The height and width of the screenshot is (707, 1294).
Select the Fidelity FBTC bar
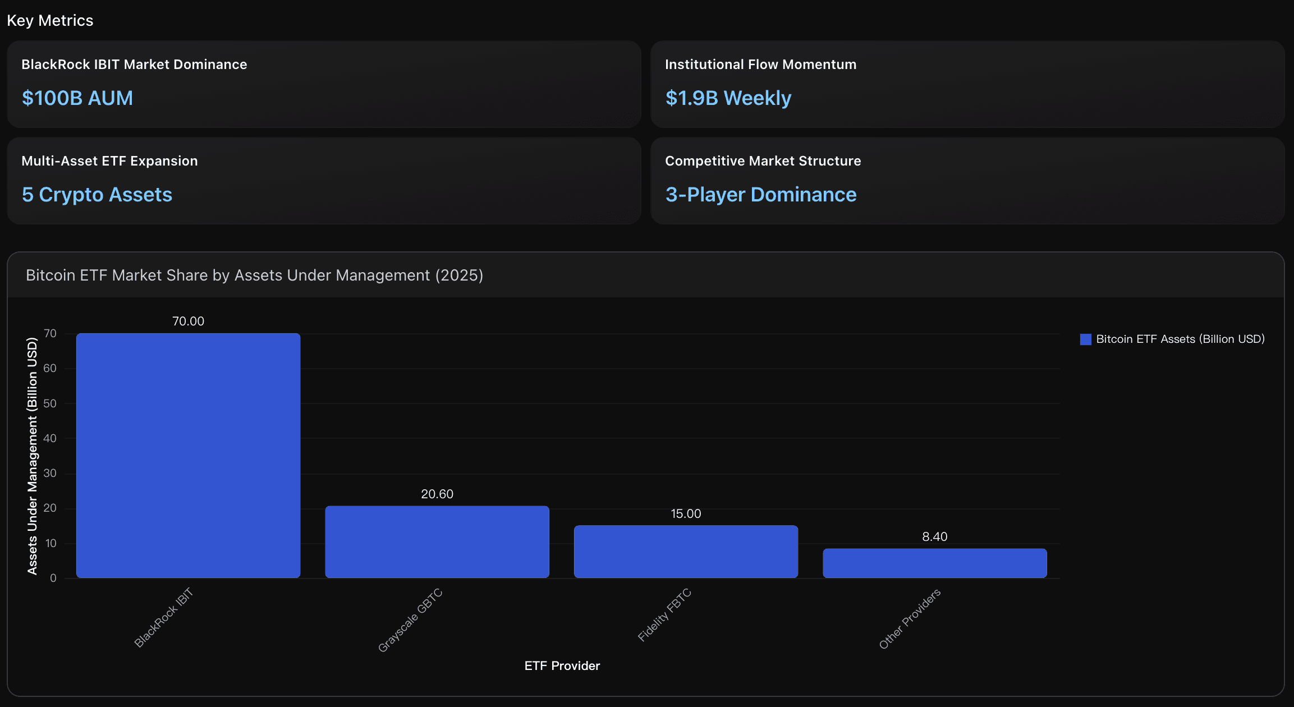[686, 552]
